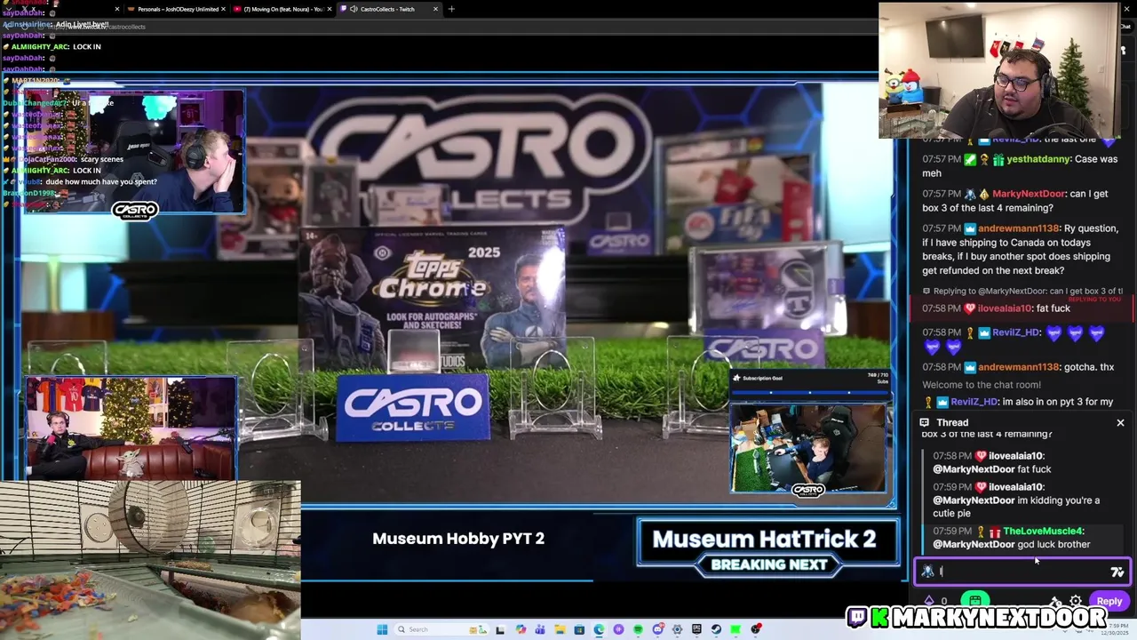The image size is (1137, 640).
Task: Open the green square app on taskbar
Action: pos(735,629)
